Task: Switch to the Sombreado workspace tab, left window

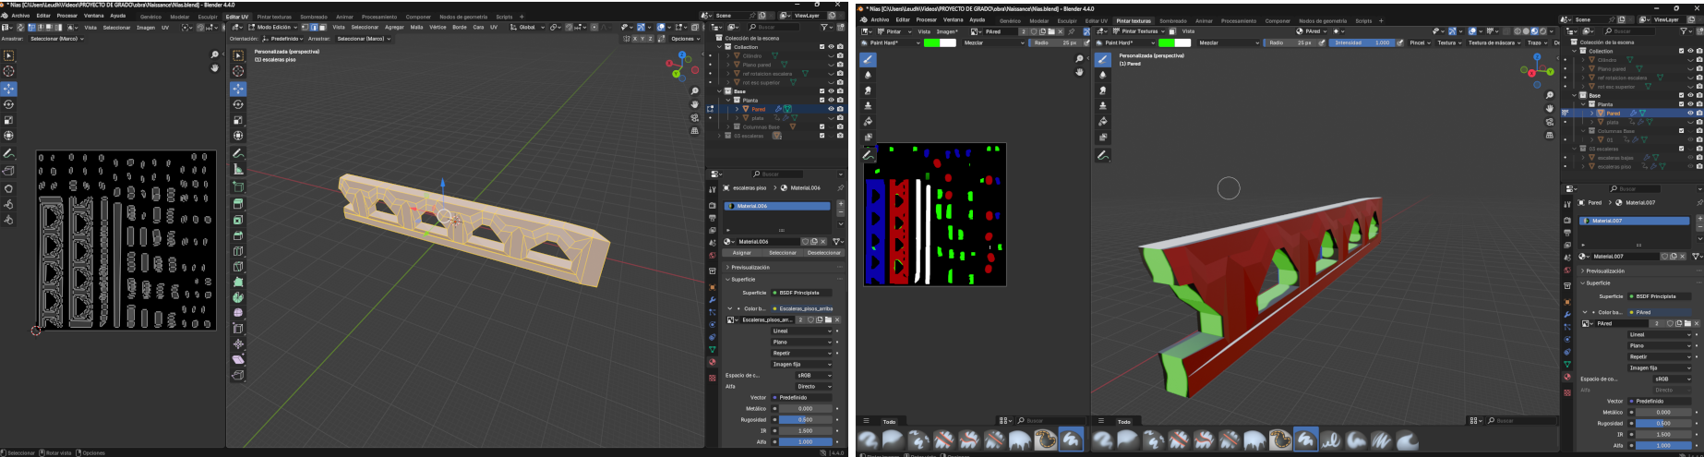Action: click(x=313, y=17)
